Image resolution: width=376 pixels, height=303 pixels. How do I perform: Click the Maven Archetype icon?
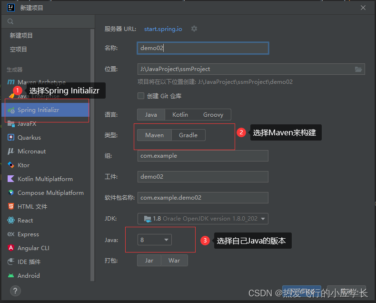[11, 82]
